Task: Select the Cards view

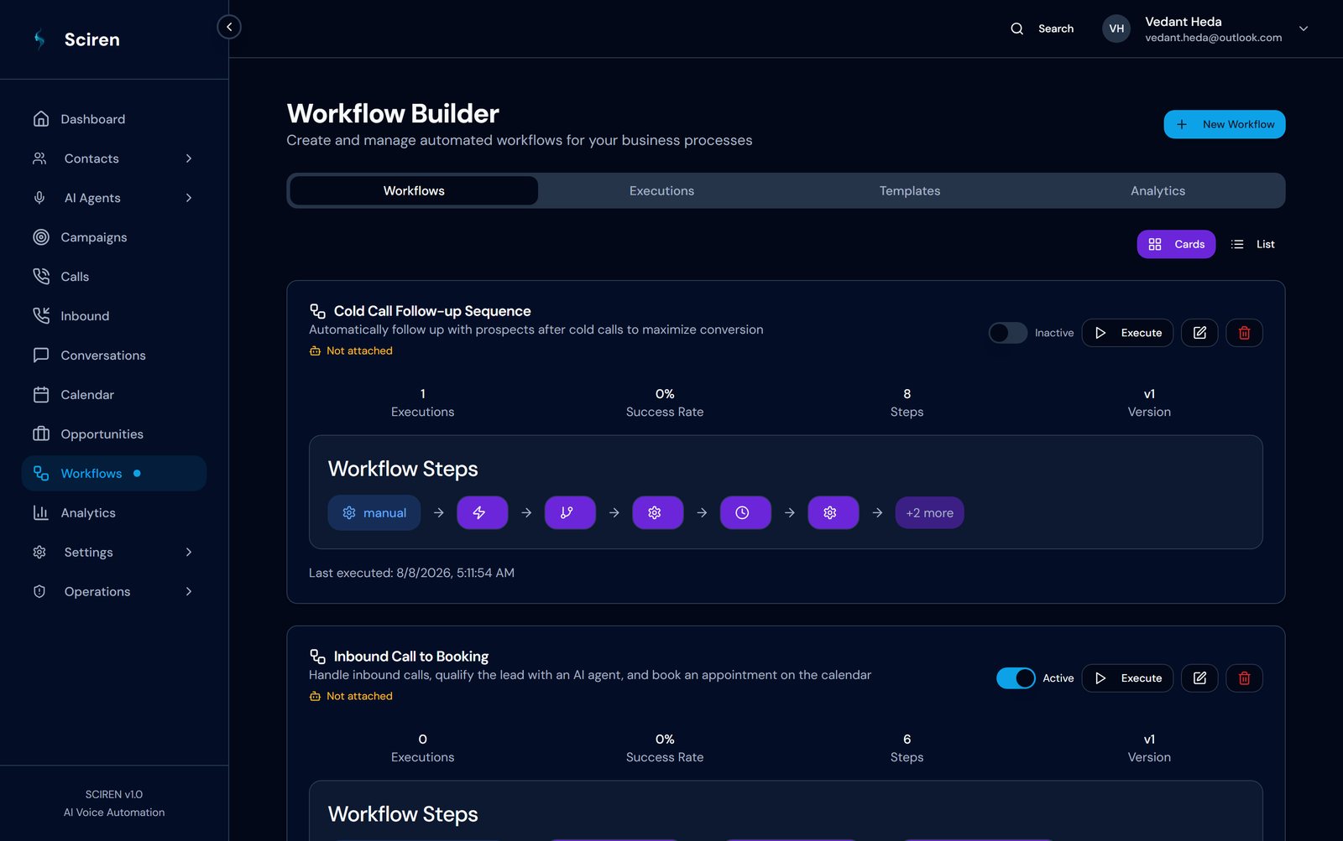Action: (1176, 244)
